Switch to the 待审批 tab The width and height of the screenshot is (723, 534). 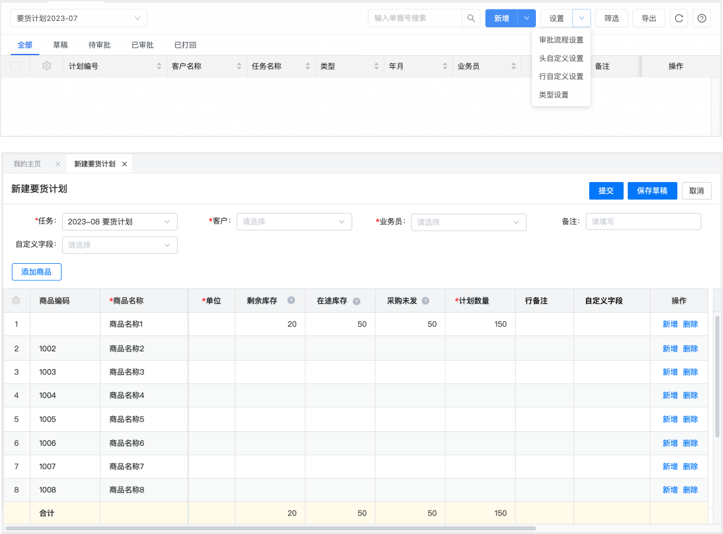100,45
